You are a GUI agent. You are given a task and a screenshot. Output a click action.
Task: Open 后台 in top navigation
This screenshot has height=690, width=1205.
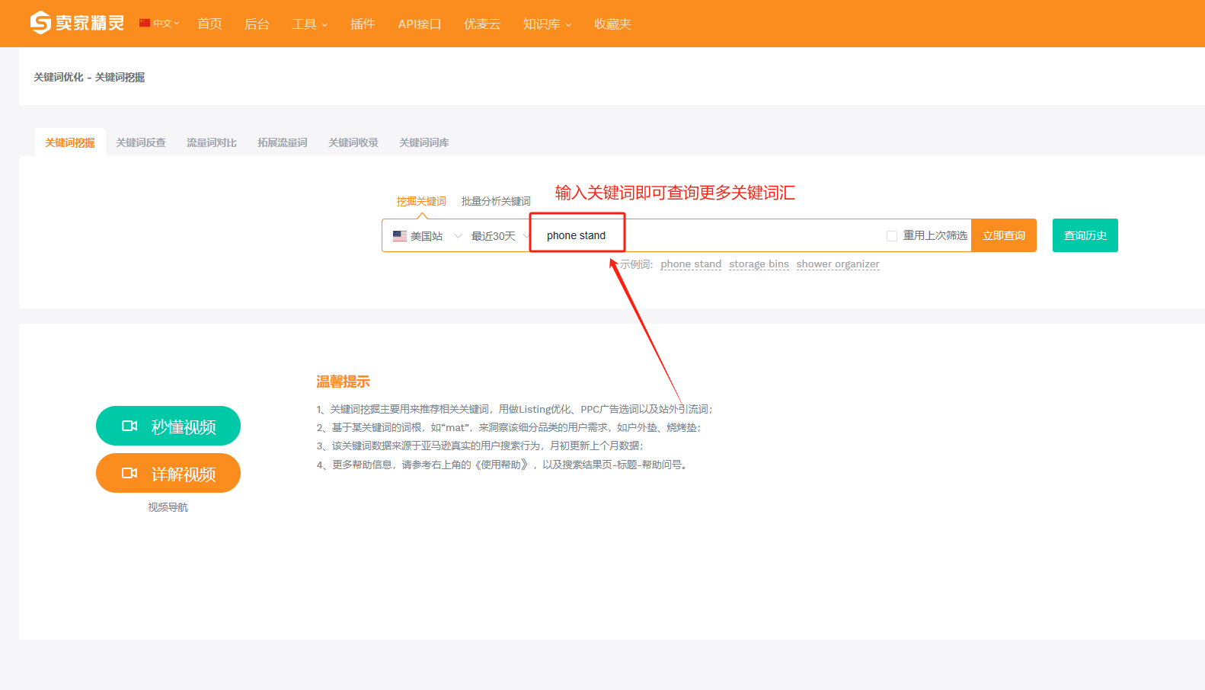257,24
